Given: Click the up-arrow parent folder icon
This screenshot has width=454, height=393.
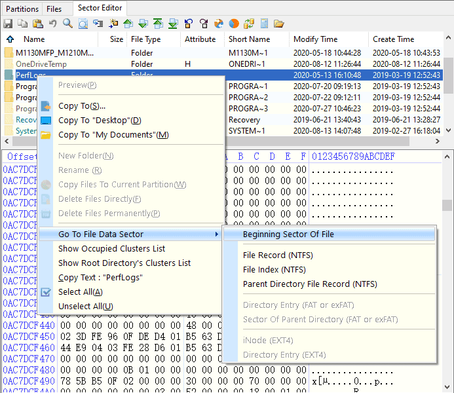Looking at the screenshot, I should point(10,39).
